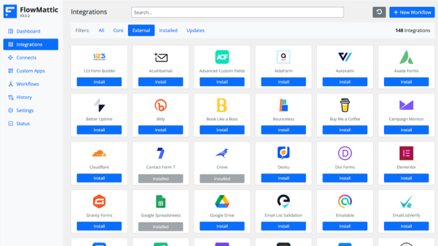Go to Connects in sidebar

26,57
